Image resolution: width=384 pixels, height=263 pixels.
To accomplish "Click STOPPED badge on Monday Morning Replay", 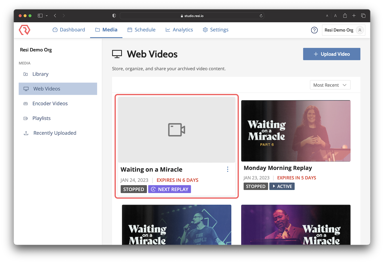I will point(256,186).
